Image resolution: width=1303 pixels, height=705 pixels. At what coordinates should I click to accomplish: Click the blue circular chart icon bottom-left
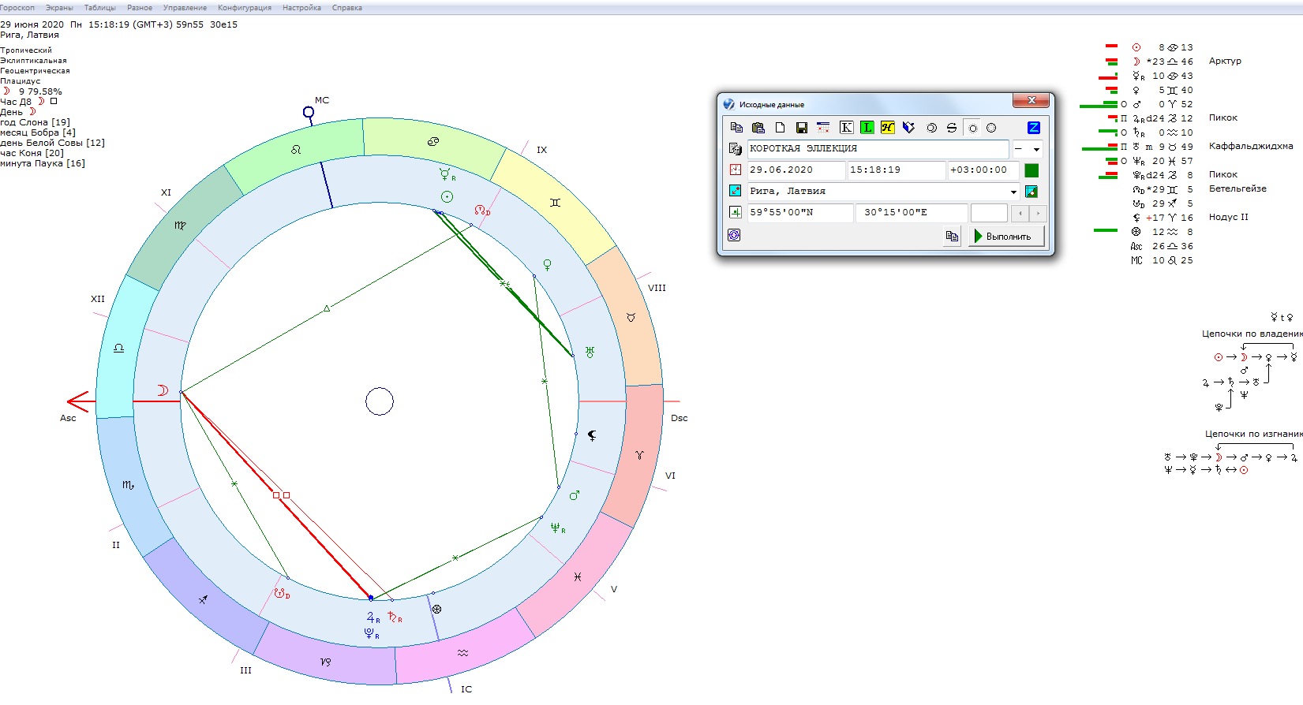(734, 235)
